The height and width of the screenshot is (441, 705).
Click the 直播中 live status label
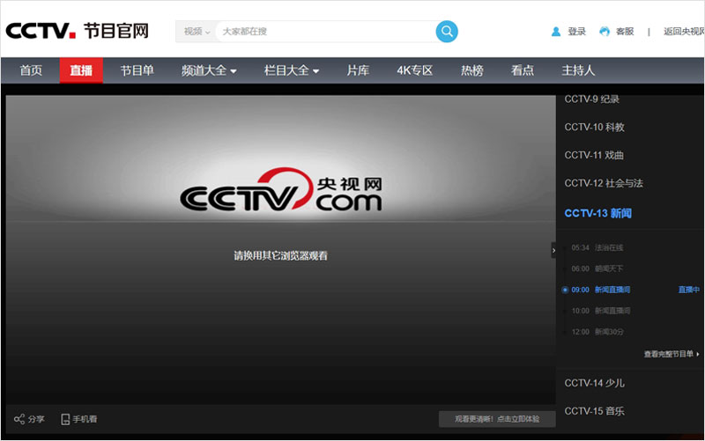point(689,290)
